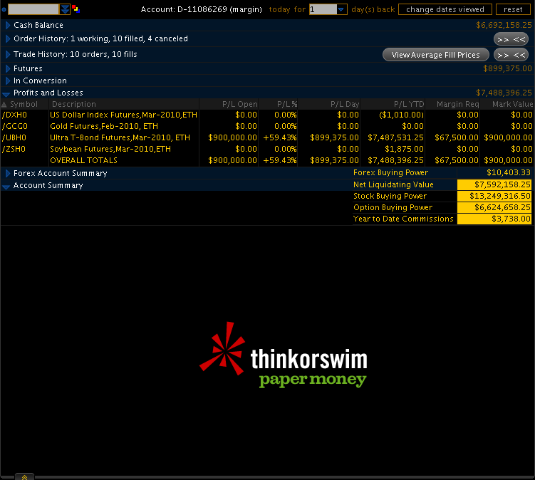Sort by the P/L Day column header
Viewport: 535px width, 480px height.
tap(329, 104)
